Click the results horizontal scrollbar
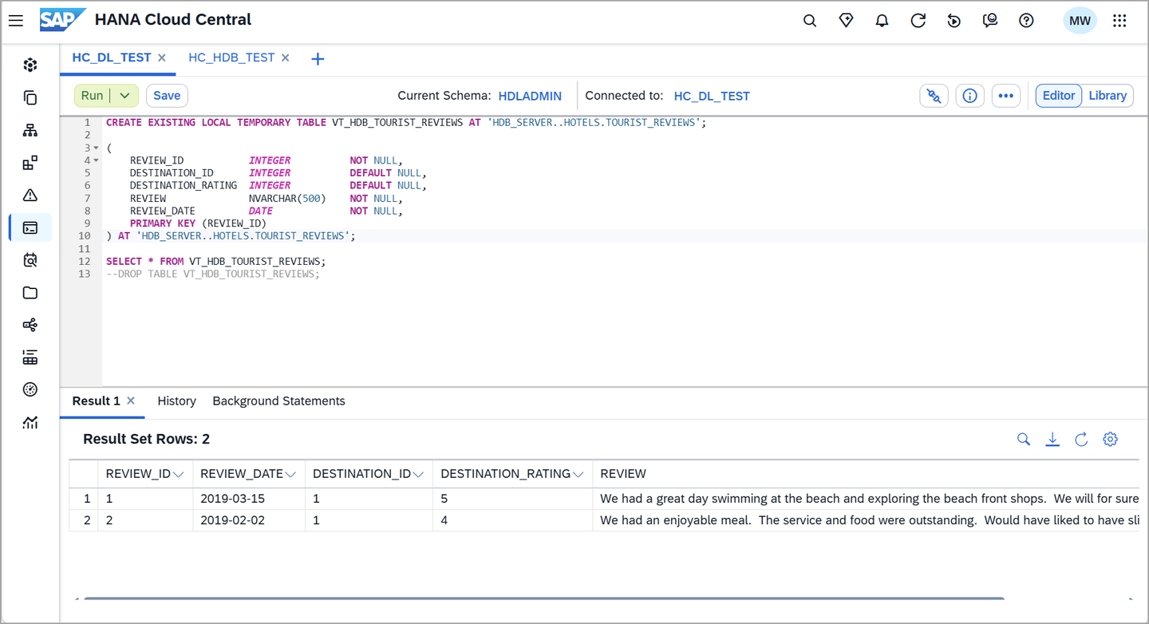Viewport: 1149px width, 624px height. click(543, 598)
